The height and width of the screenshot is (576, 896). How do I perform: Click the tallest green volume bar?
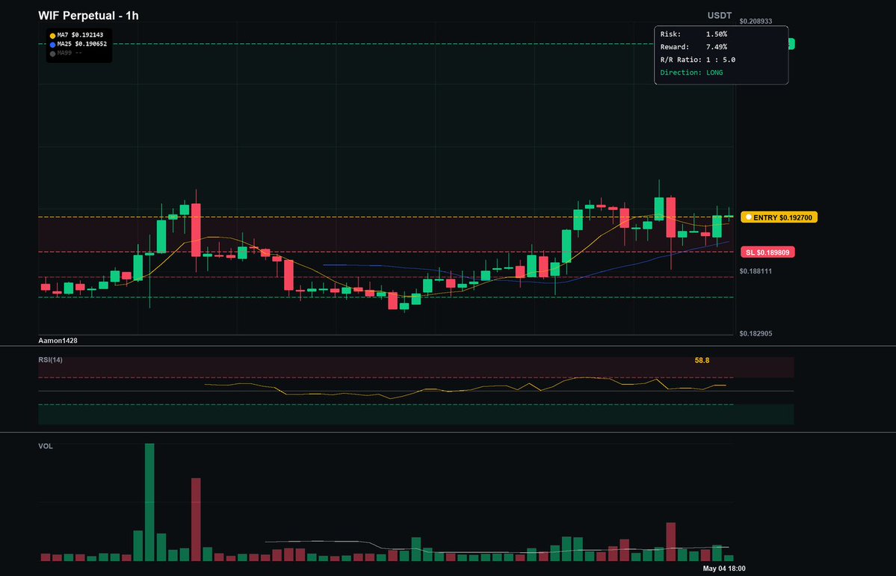pos(149,502)
